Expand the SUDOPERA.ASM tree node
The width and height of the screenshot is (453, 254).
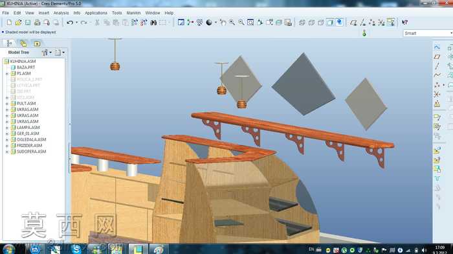tap(7, 152)
